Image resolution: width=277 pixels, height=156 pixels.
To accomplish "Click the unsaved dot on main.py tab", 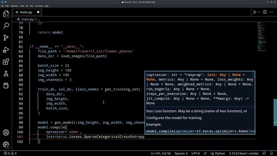I will pyautogui.click(x=38, y=12).
